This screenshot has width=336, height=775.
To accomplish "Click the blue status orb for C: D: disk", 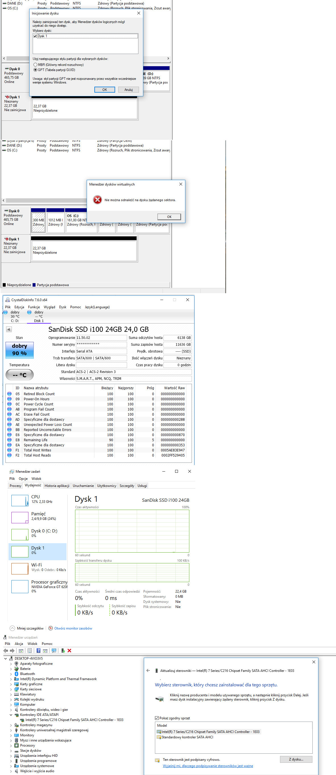I will coord(5,312).
